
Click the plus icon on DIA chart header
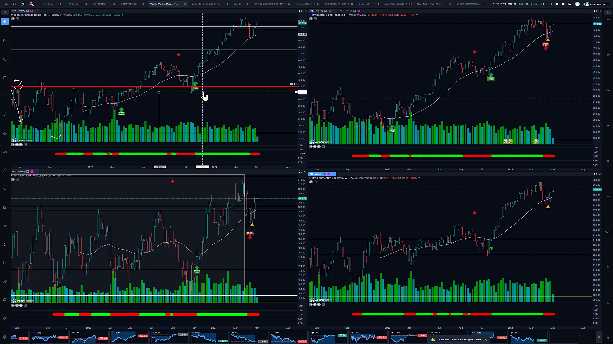315,182
